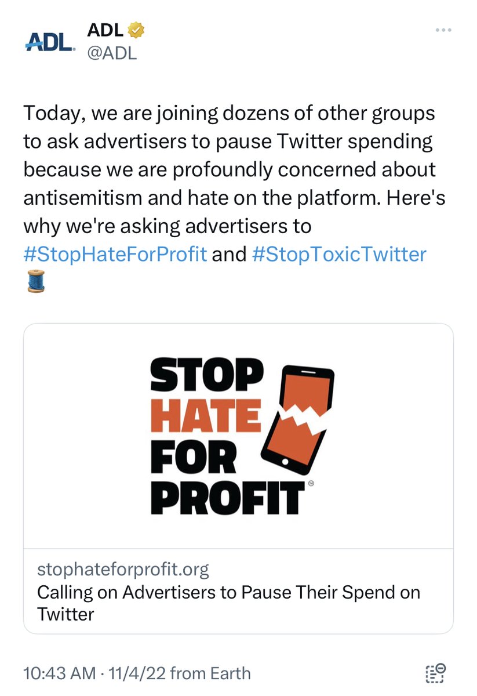Open the Stop Hate For Profit card image
477x696 pixels.
click(238, 435)
